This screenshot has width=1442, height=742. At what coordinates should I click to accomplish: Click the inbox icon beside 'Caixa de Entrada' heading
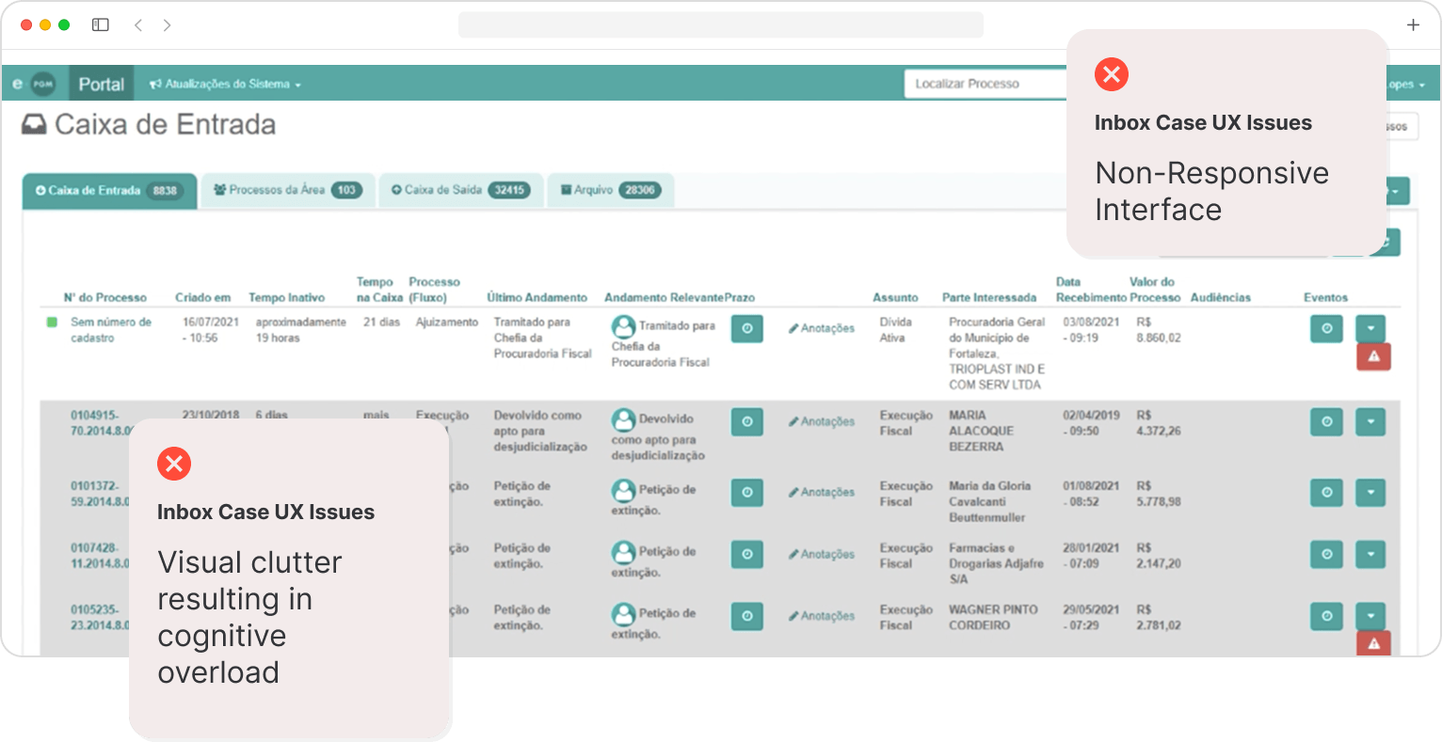pyautogui.click(x=32, y=123)
